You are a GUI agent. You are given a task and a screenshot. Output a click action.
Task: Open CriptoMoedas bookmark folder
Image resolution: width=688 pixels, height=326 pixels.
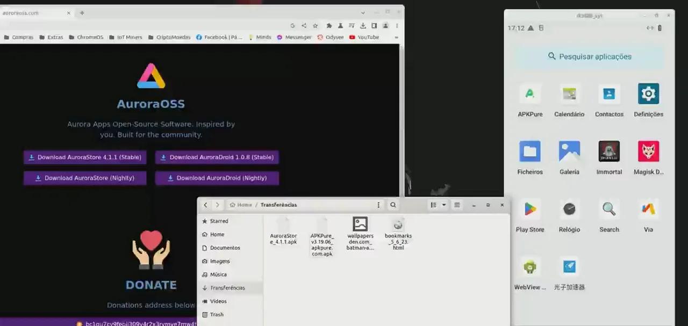click(169, 38)
